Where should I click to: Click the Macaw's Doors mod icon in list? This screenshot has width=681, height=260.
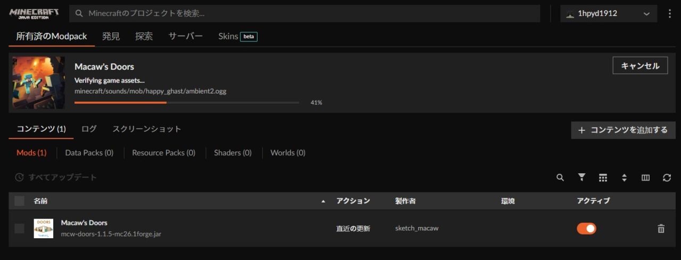pyautogui.click(x=44, y=229)
